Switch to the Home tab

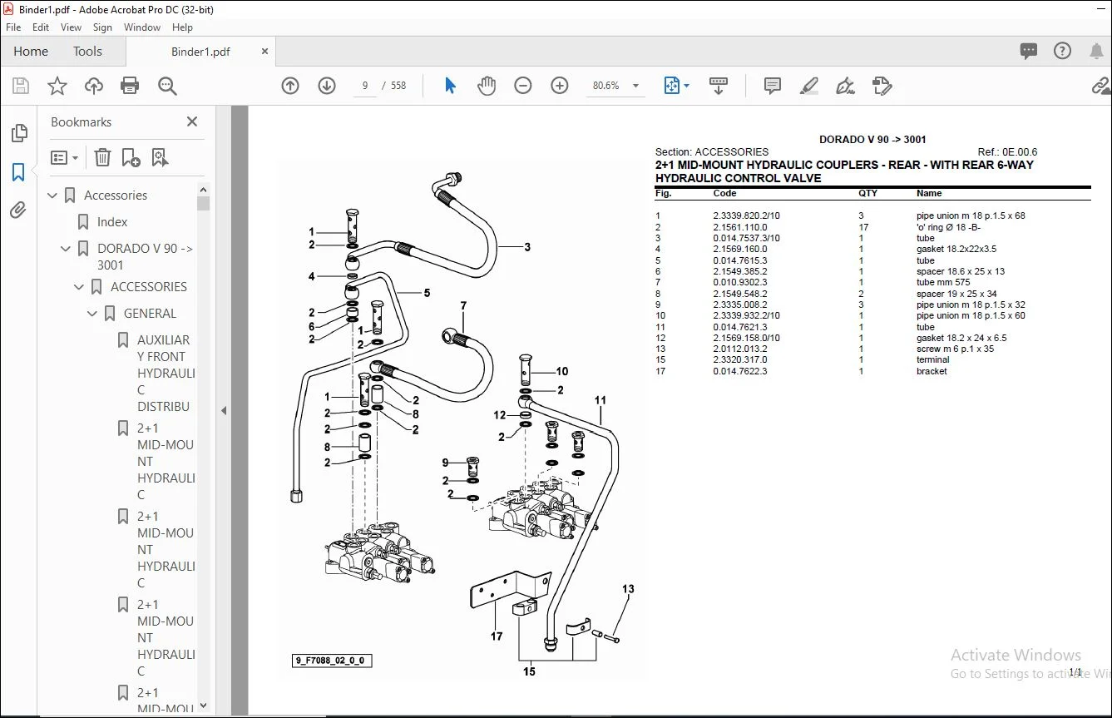coord(31,51)
